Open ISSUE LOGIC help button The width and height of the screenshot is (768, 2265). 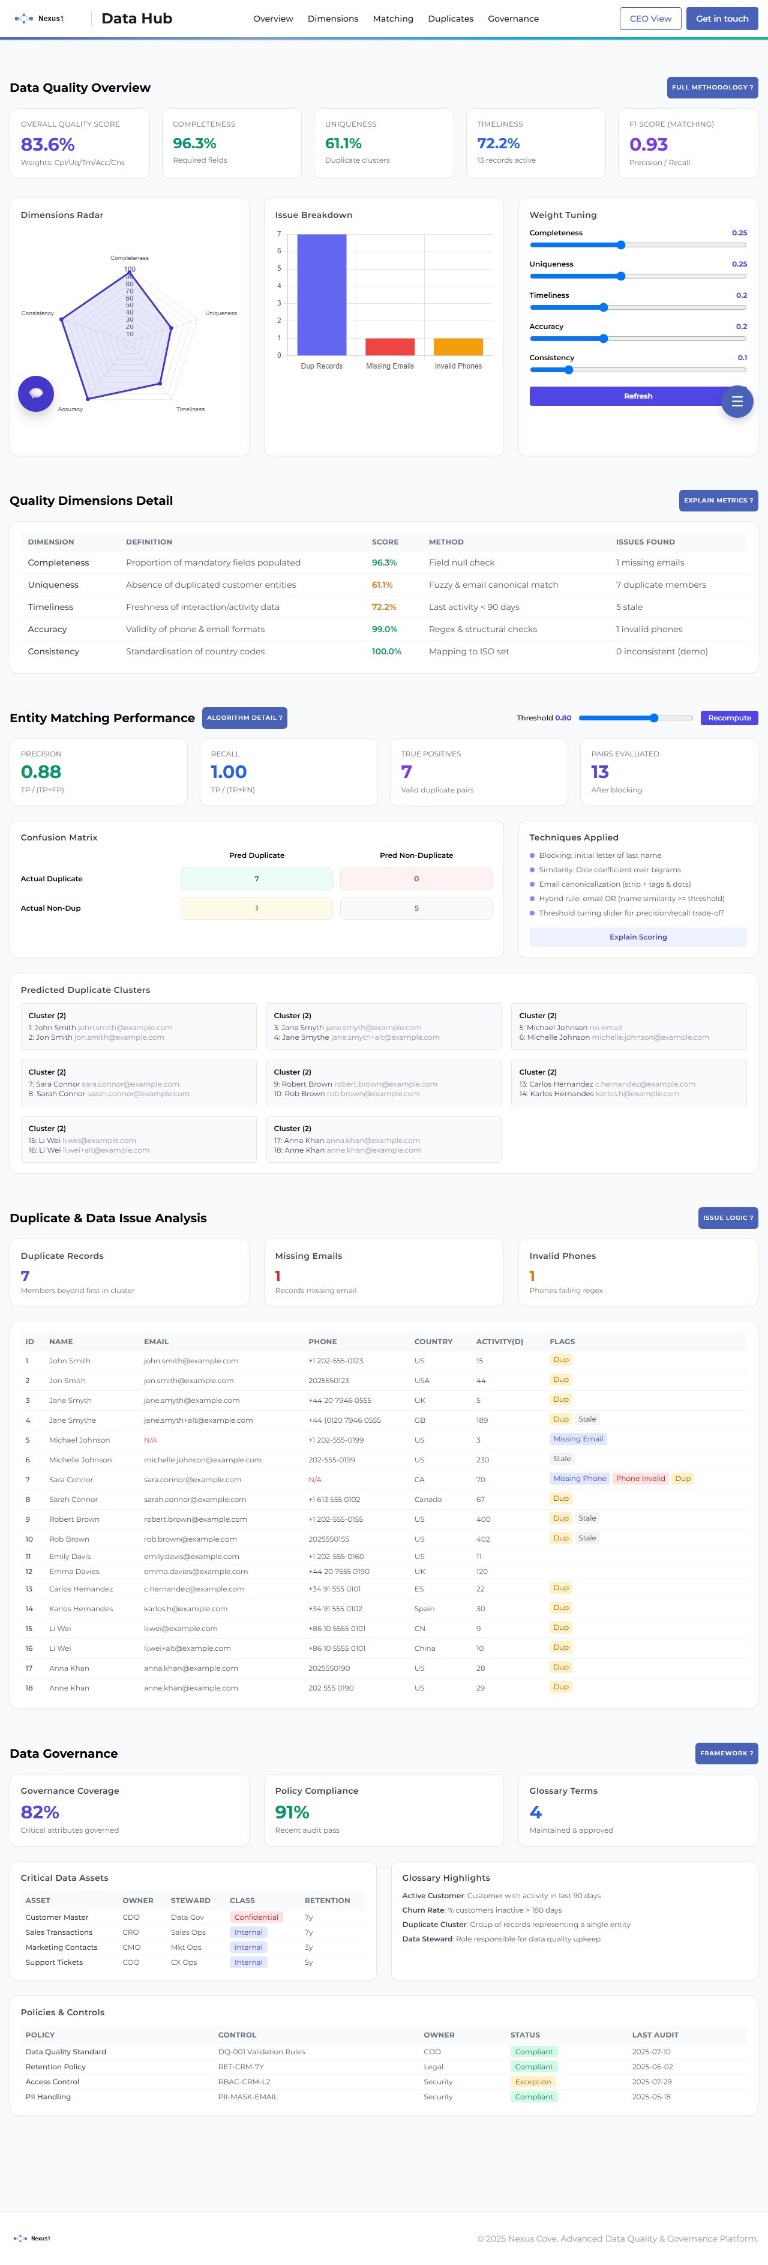728,1218
